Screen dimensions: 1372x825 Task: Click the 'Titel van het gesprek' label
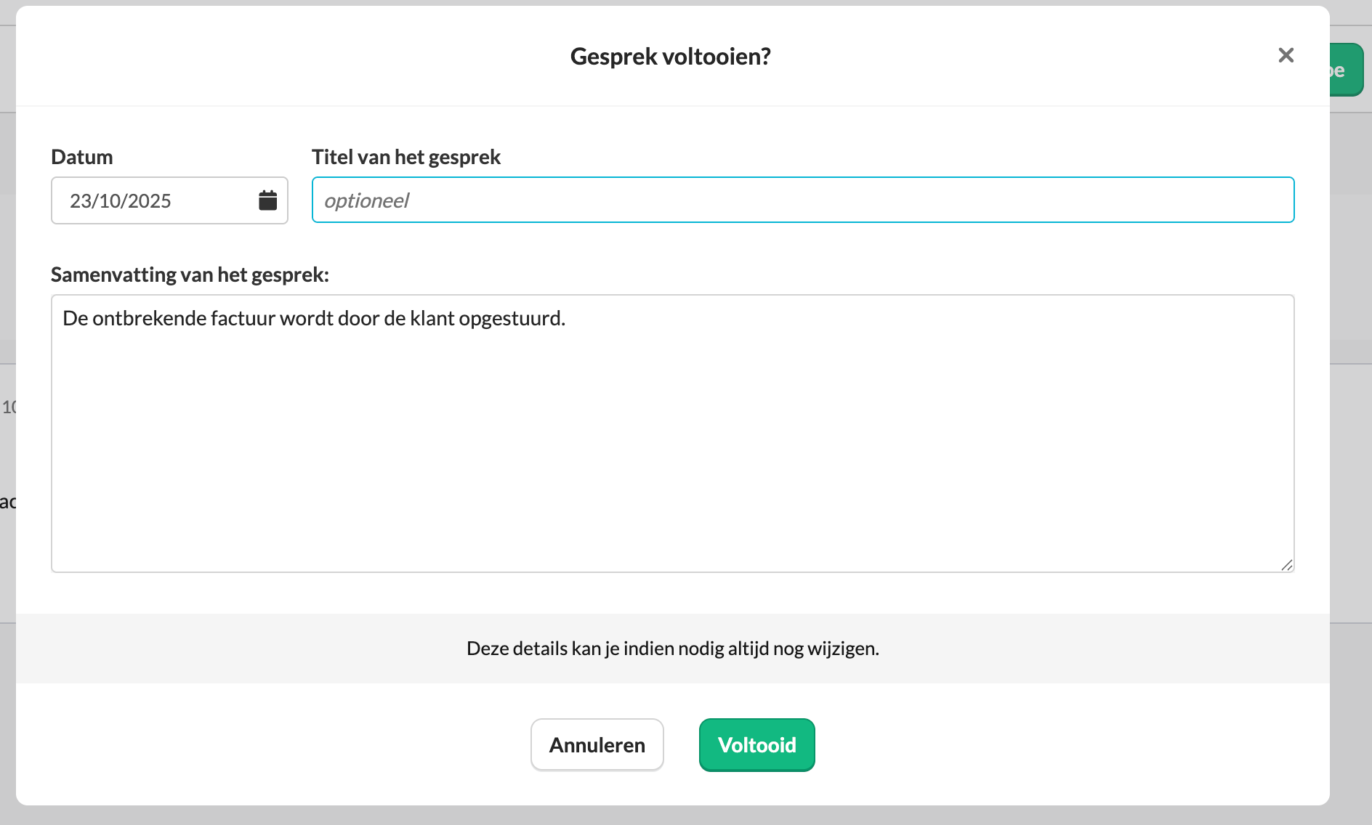click(405, 157)
